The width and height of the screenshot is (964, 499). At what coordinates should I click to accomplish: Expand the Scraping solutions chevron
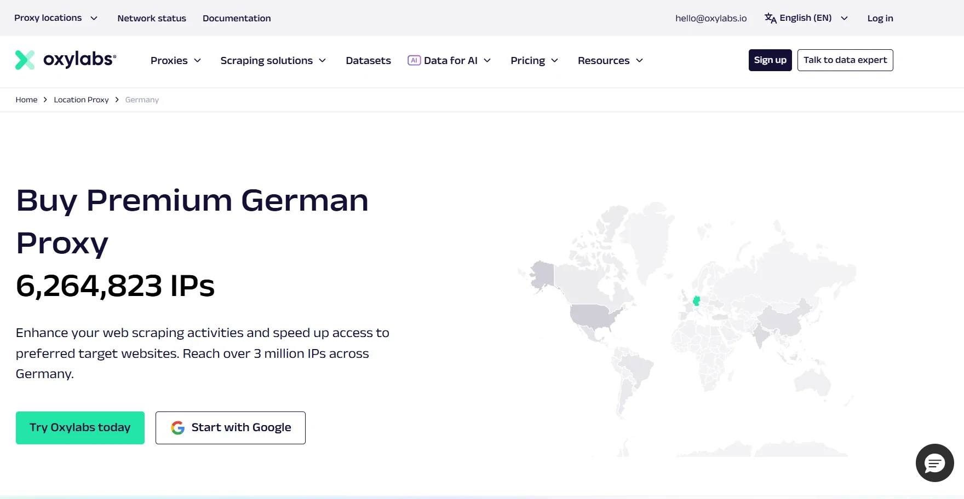coord(323,60)
